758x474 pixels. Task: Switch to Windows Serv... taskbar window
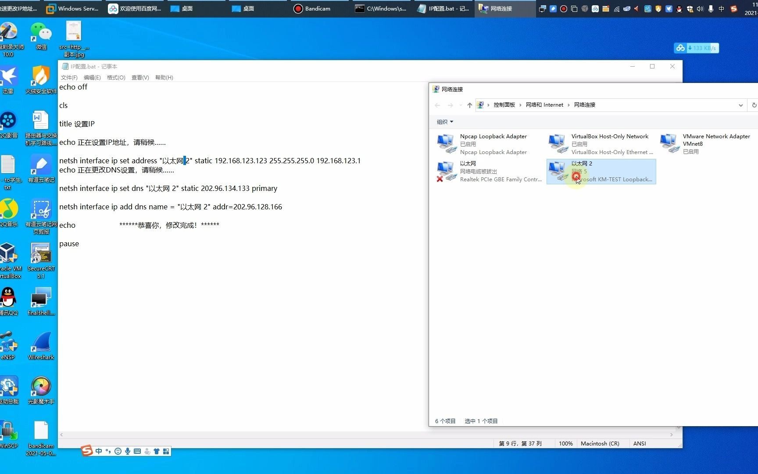(x=73, y=8)
